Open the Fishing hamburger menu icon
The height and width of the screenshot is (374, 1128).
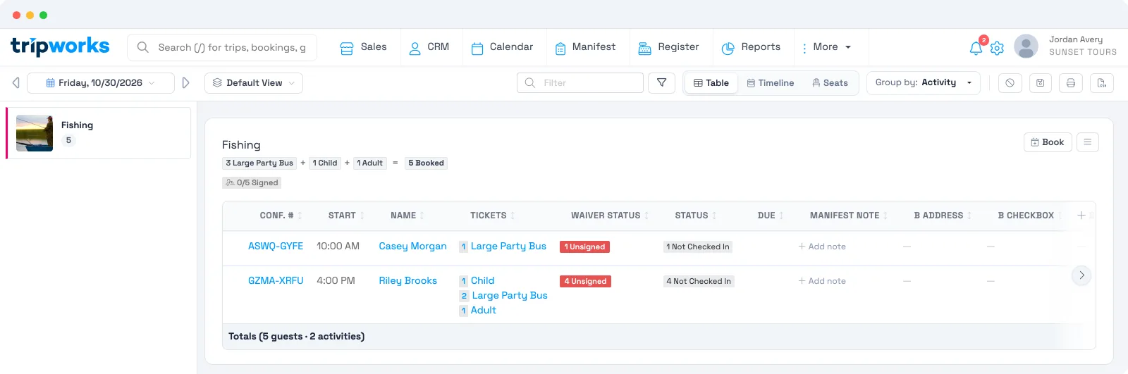pyautogui.click(x=1087, y=142)
